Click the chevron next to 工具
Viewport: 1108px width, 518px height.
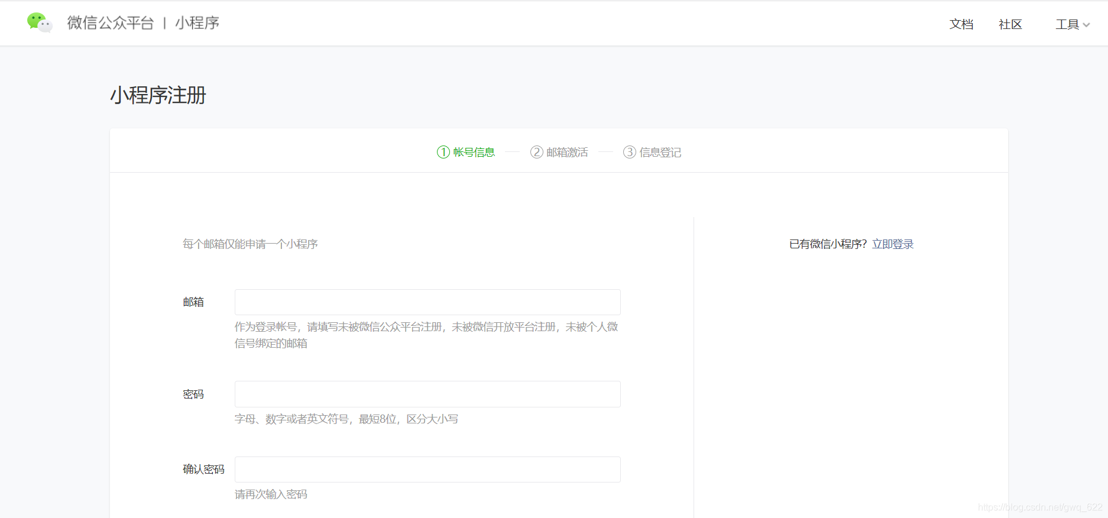1086,25
